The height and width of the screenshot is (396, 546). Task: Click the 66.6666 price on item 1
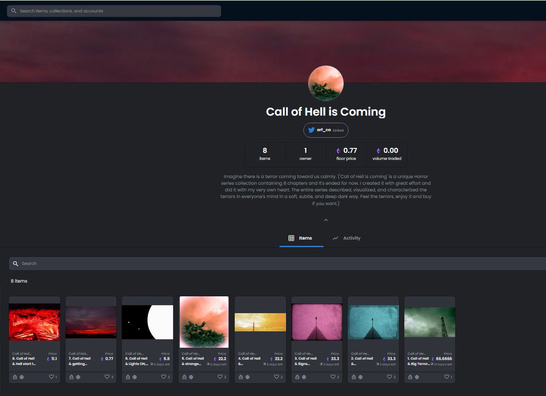(x=444, y=359)
